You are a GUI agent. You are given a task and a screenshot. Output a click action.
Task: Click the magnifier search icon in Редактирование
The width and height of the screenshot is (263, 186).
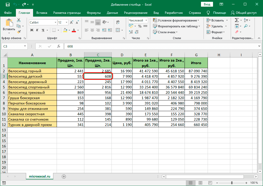click(246, 26)
